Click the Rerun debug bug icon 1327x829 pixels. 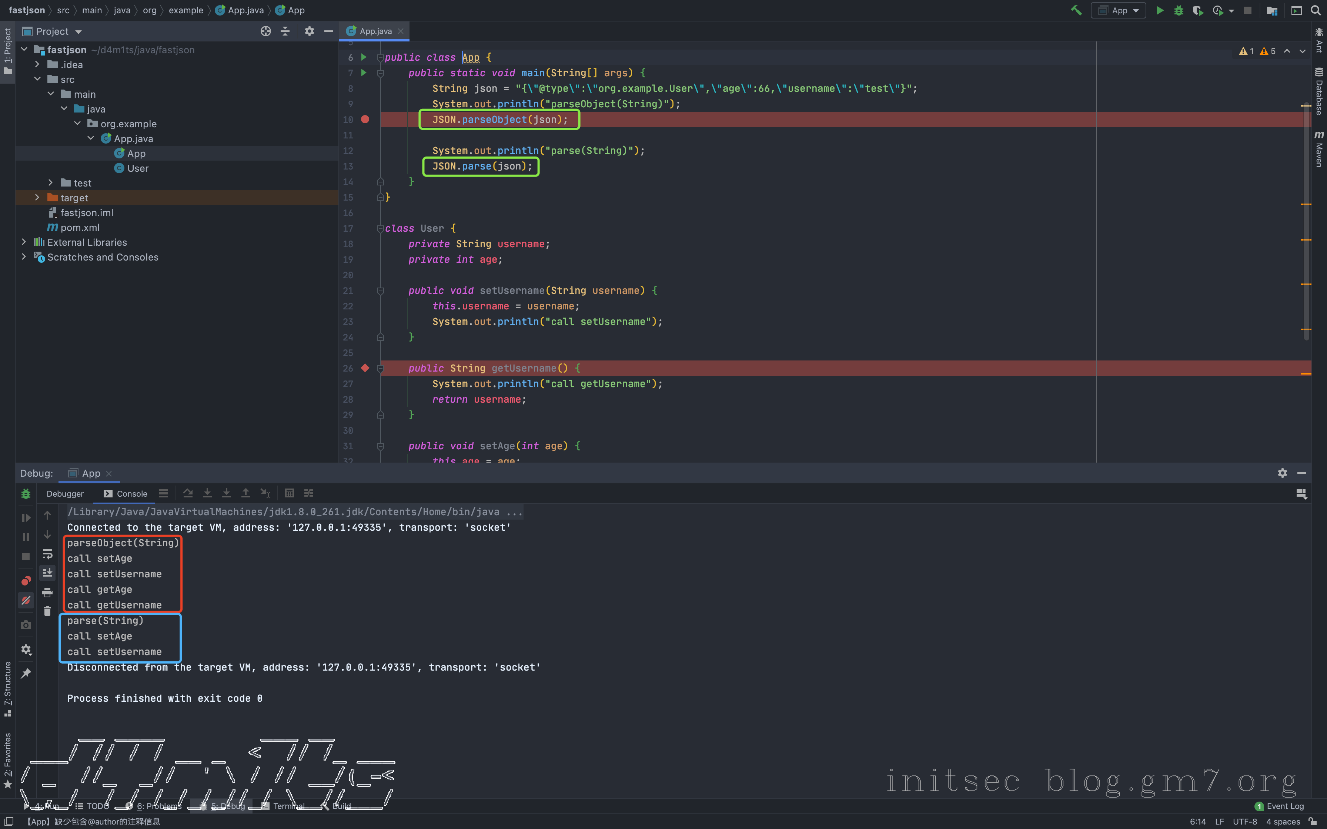pos(26,493)
